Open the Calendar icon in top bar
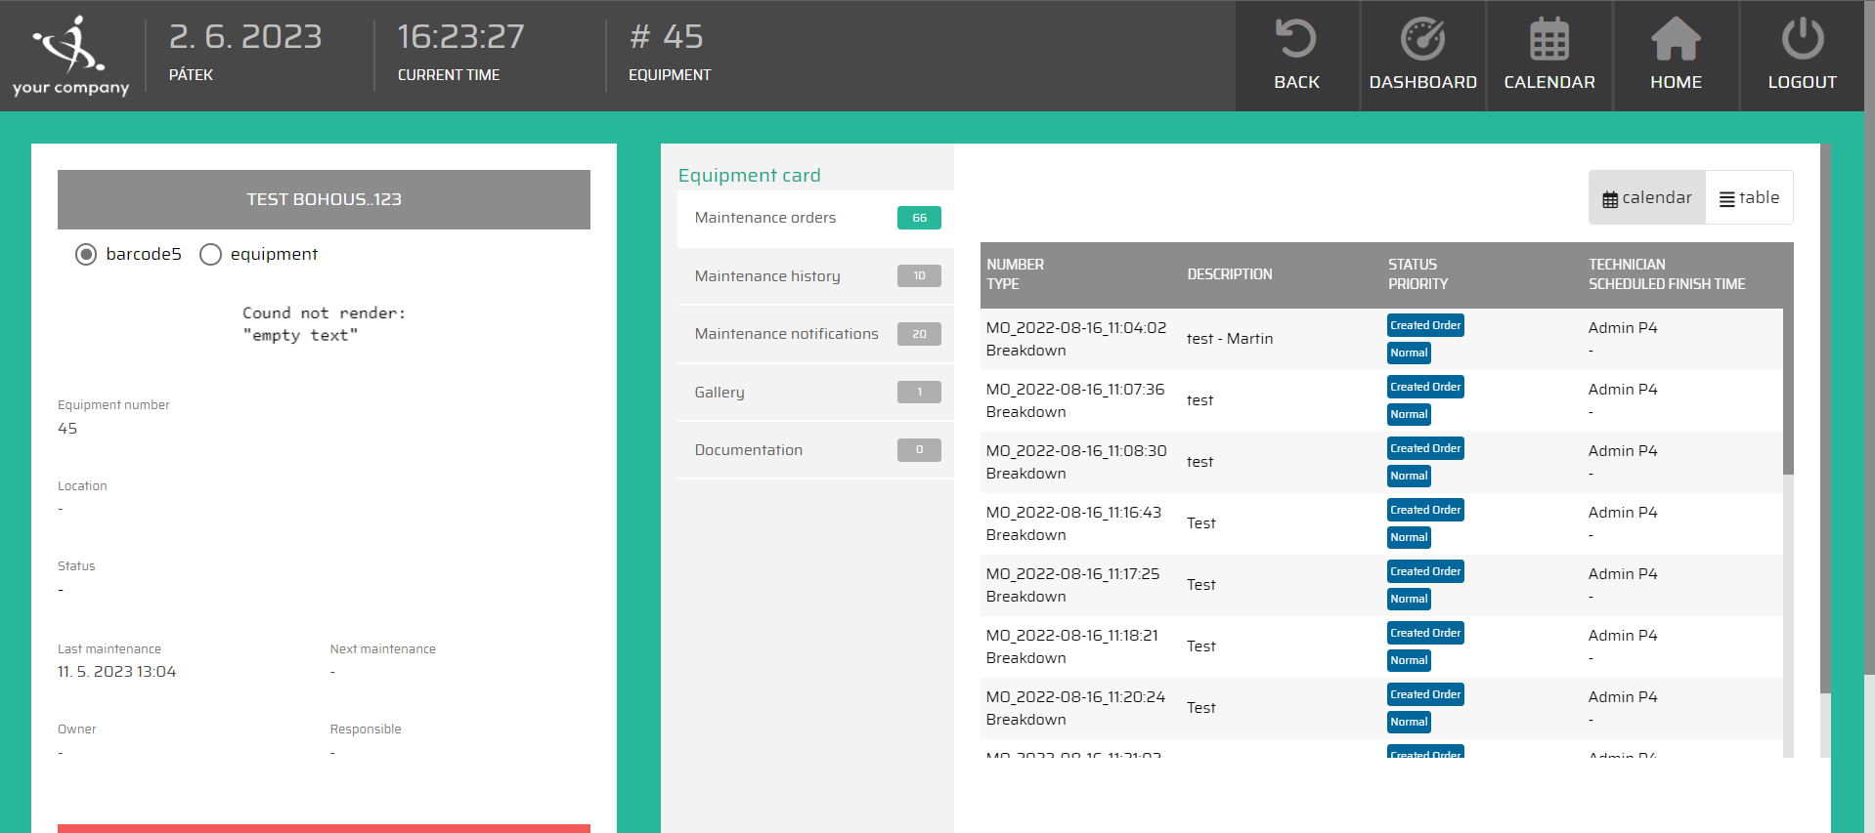Viewport: 1875px width, 833px height. (x=1548, y=40)
